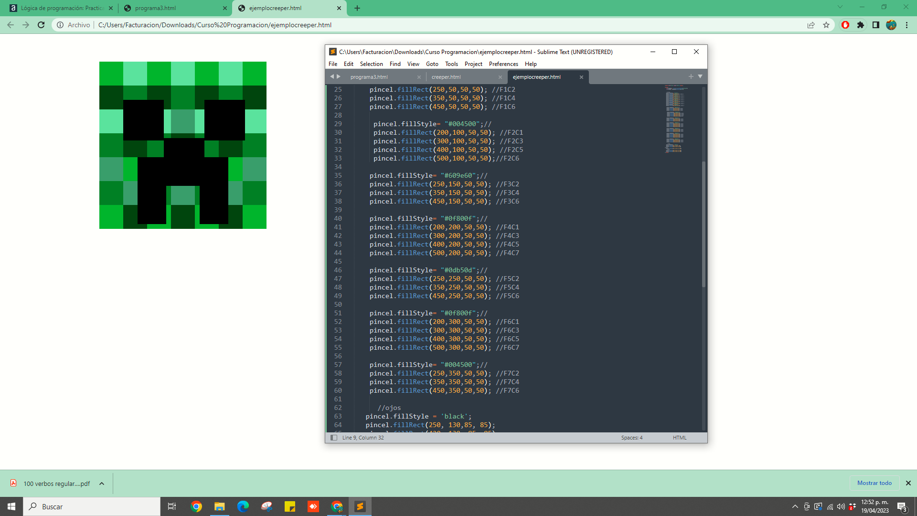This screenshot has height=516, width=917.
Task: Show hidden system tray icons
Action: (795, 506)
